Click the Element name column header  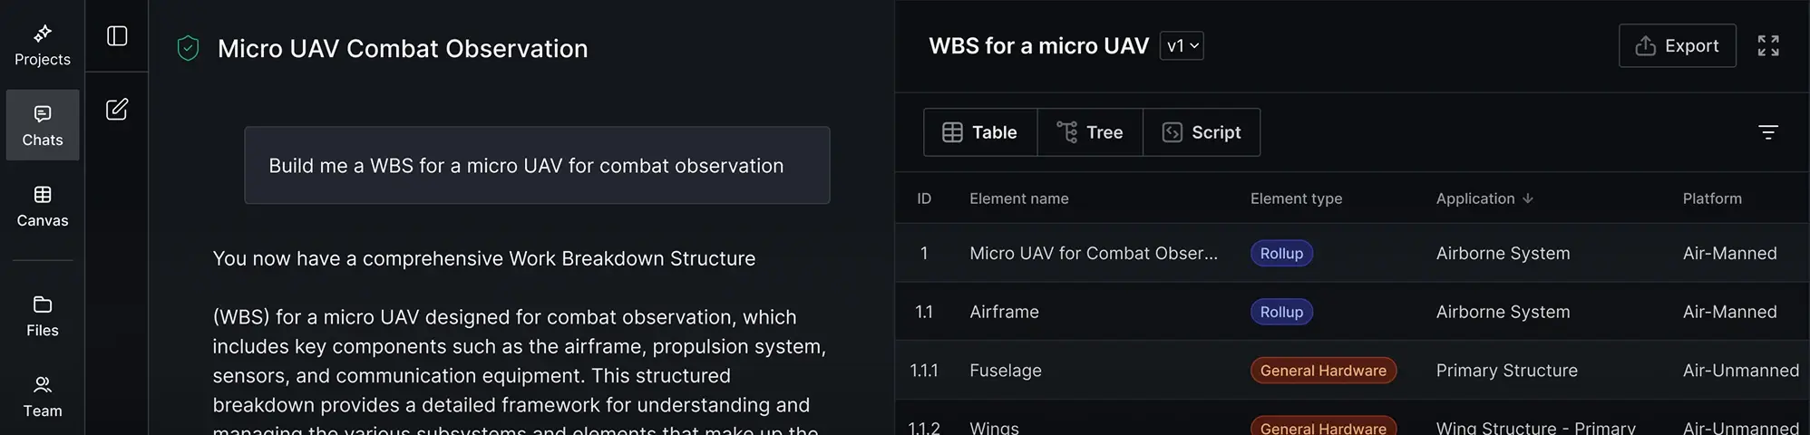[x=1018, y=198]
